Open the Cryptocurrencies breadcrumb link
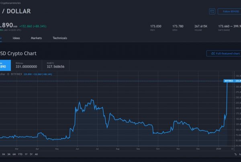Viewport: 241px width, 162px height. tap(10, 3)
